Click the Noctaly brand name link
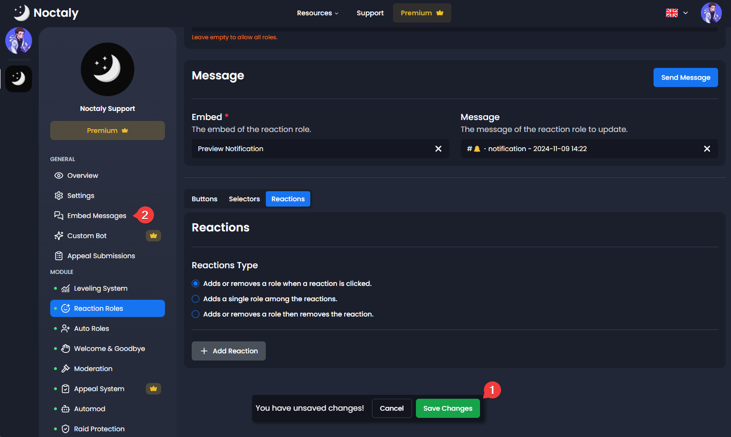Viewport: 731px width, 437px height. pyautogui.click(x=56, y=13)
